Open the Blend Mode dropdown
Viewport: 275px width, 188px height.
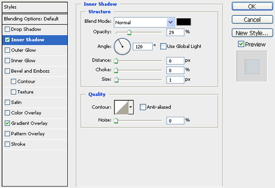[x=144, y=22]
